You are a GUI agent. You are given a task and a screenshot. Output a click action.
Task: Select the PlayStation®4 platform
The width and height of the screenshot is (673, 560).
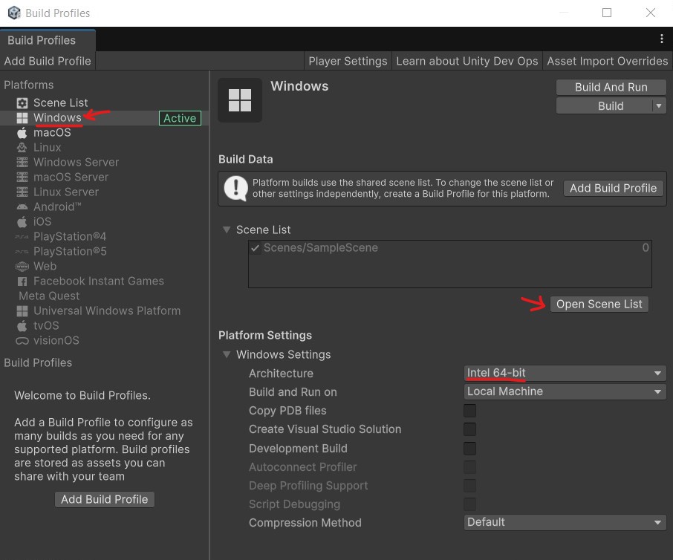tap(104, 236)
